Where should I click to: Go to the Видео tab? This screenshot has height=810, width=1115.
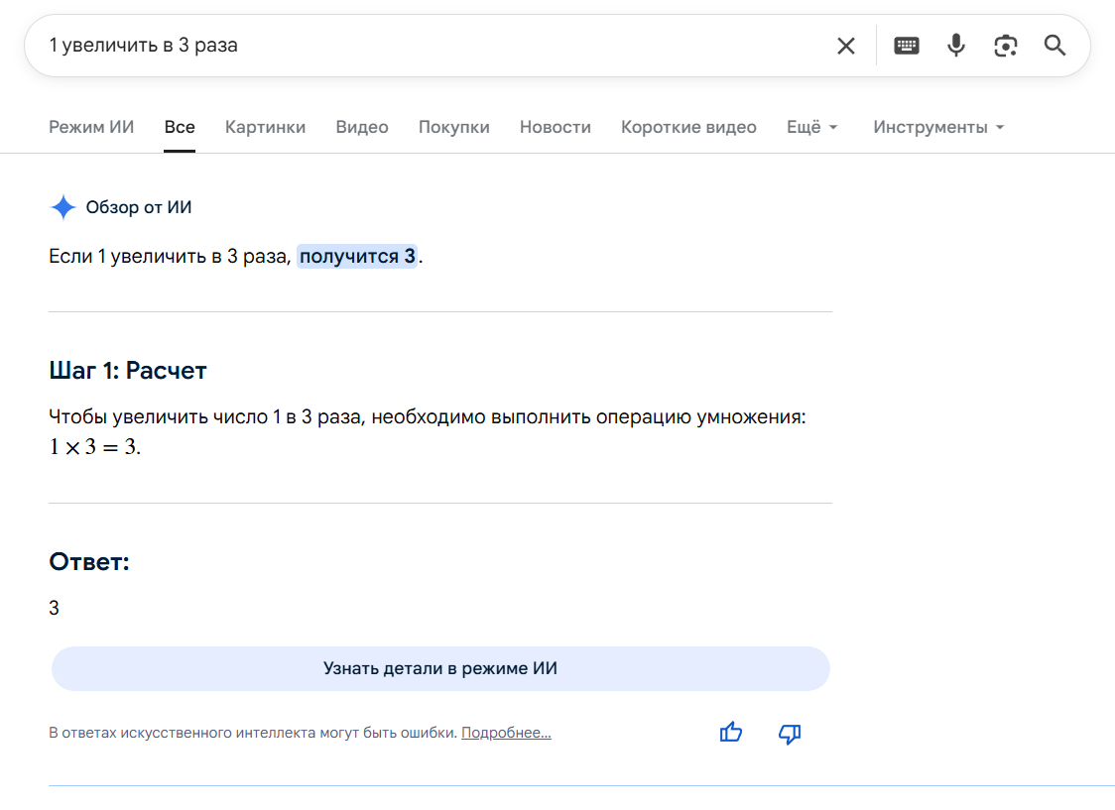click(362, 127)
